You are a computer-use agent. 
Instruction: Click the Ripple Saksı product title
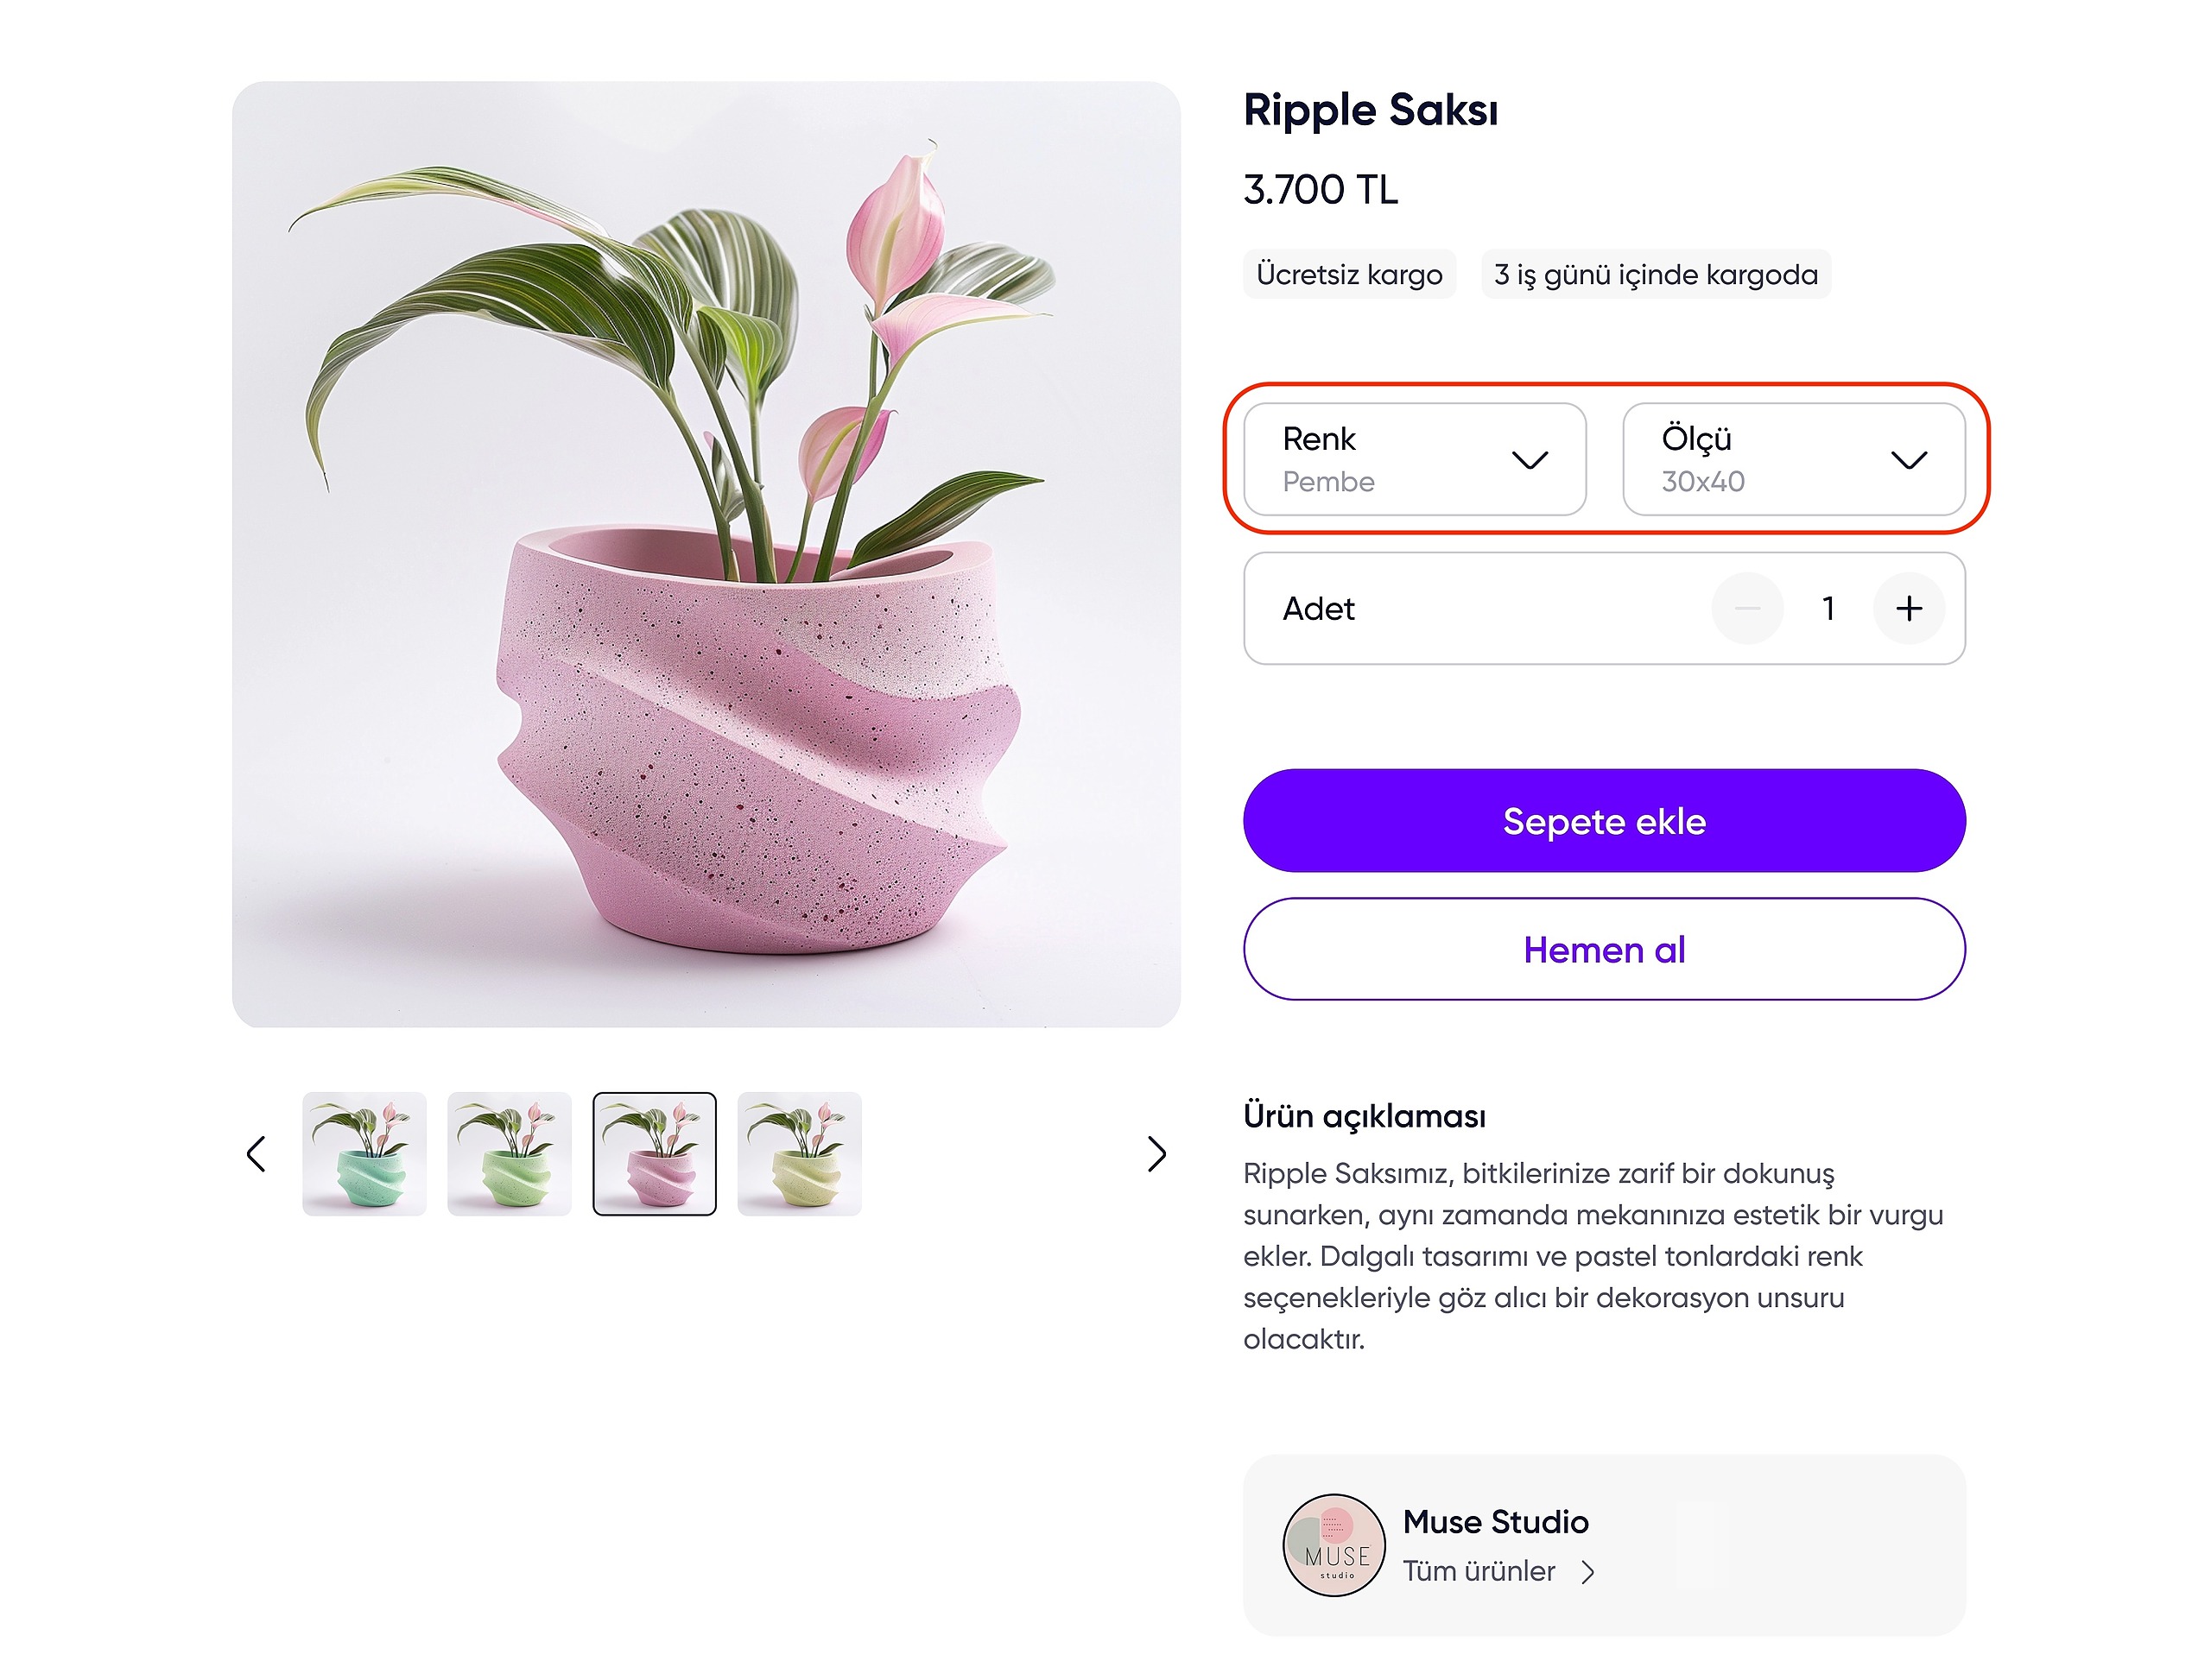(1370, 110)
